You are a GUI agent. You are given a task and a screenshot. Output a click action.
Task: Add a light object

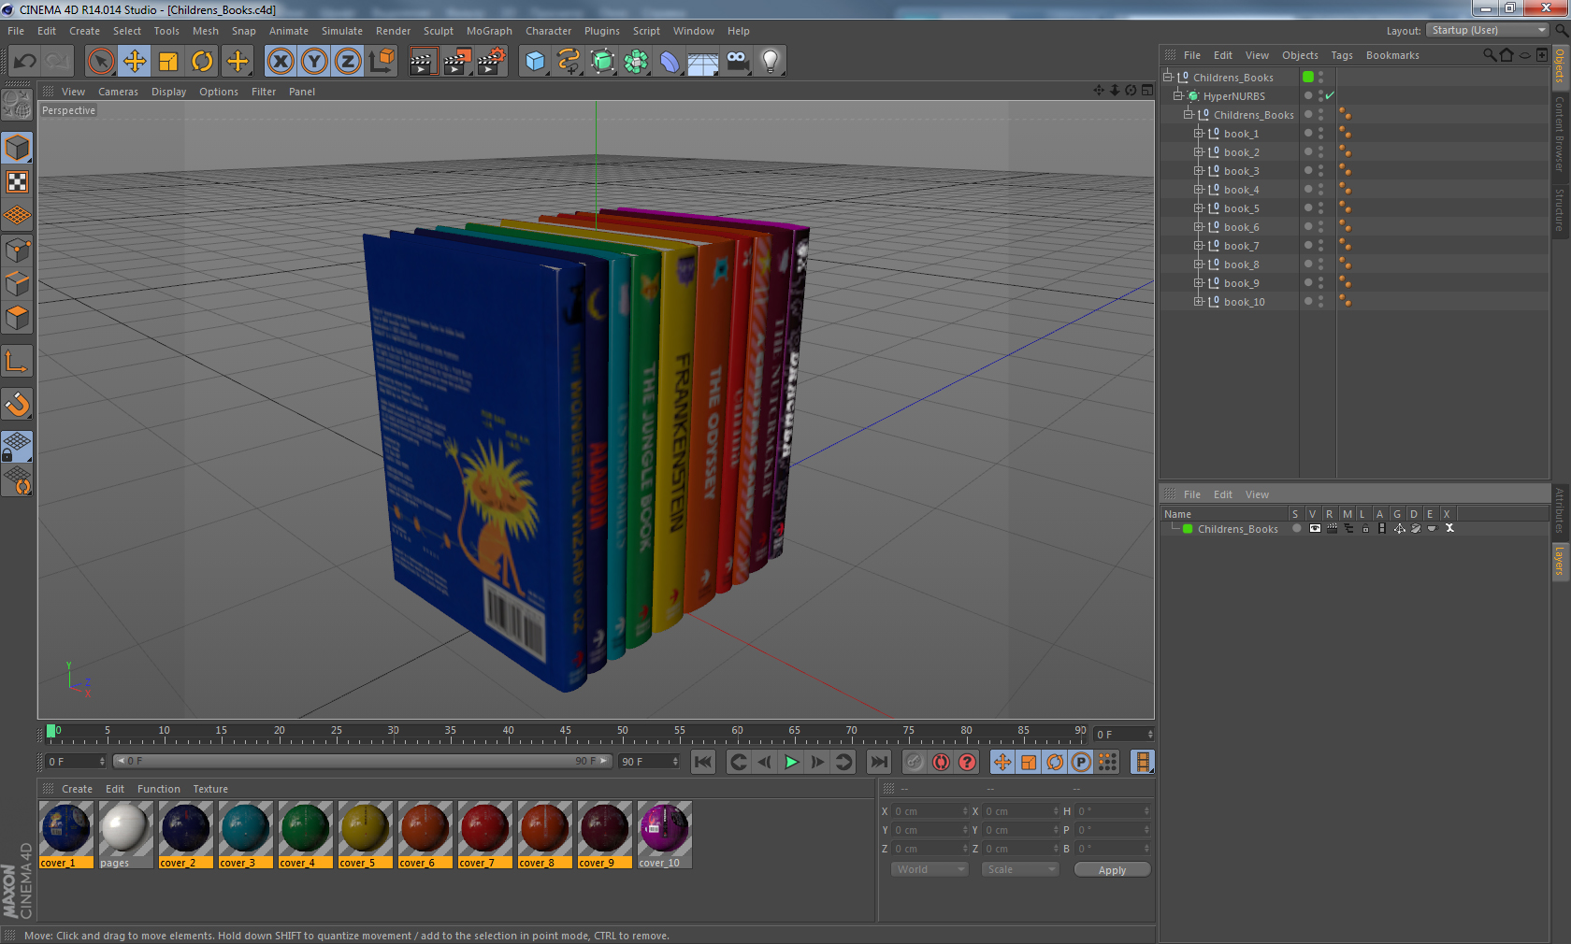[771, 62]
